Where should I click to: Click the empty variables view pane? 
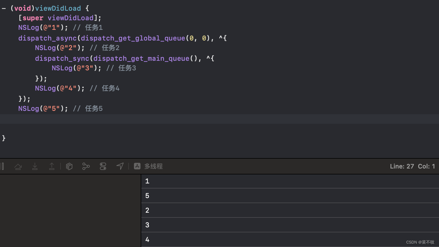(x=70, y=211)
